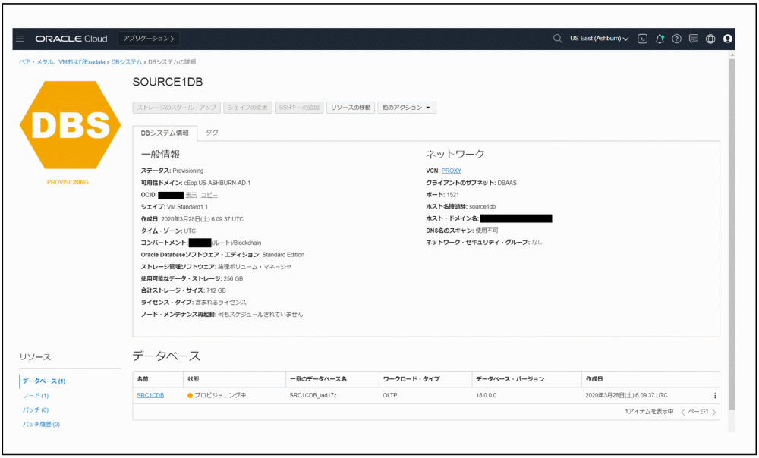Go to previous page chevron

click(x=683, y=412)
